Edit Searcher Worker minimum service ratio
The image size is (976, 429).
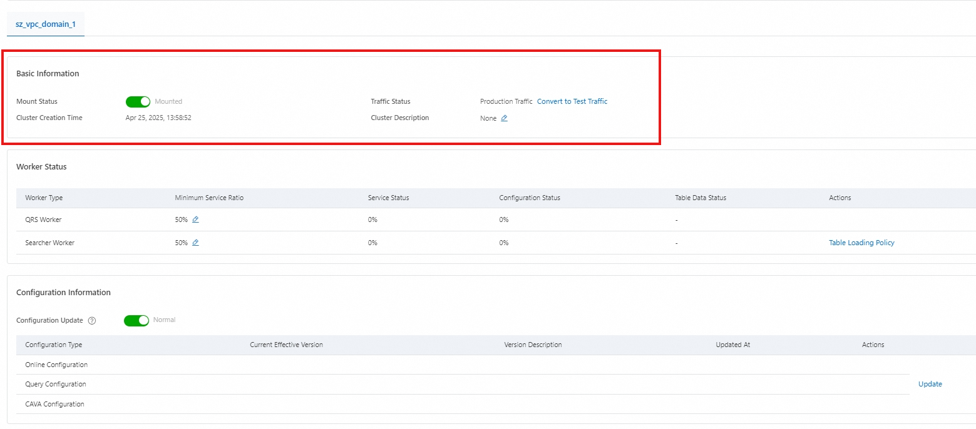click(x=195, y=243)
